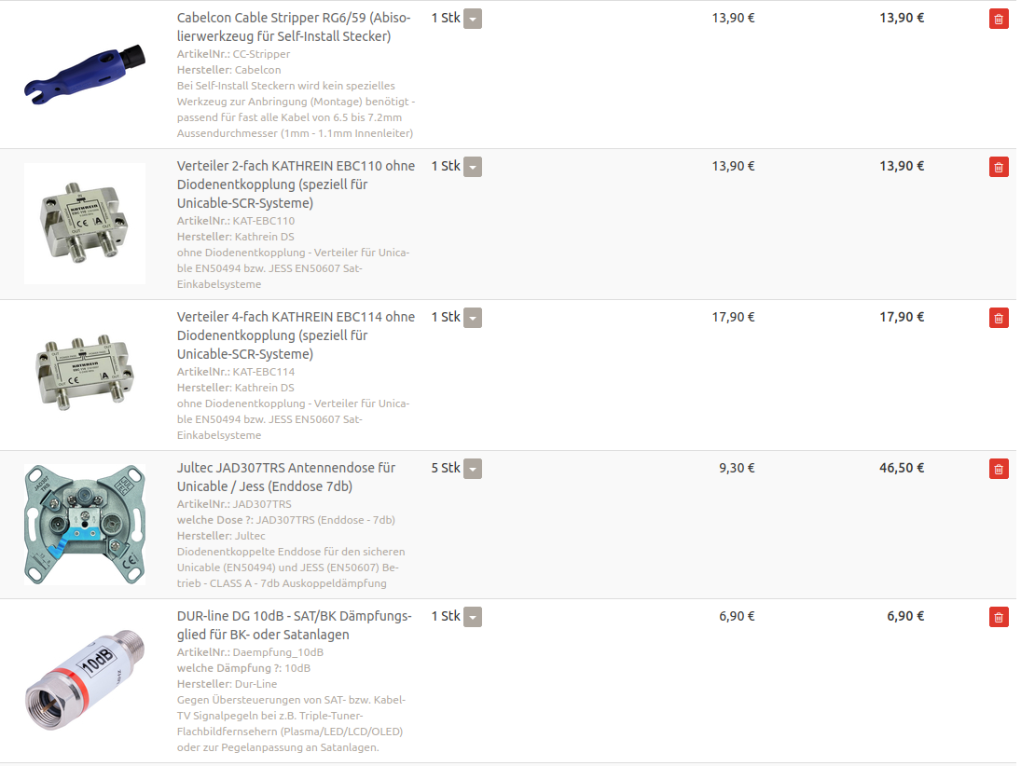Open quantity dropdown for DUR-line Dämpfungsglied
This screenshot has width=1021, height=766.
pyautogui.click(x=473, y=617)
